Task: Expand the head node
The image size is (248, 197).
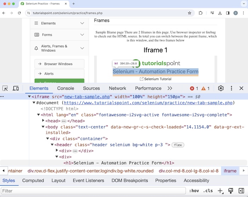Action: tap(43, 121)
